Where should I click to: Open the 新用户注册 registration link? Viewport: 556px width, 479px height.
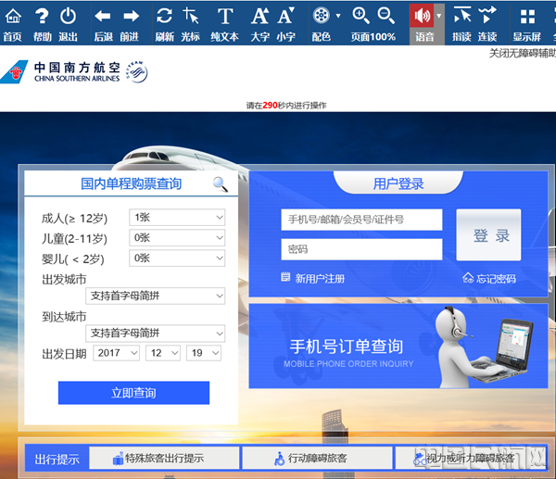coord(320,279)
